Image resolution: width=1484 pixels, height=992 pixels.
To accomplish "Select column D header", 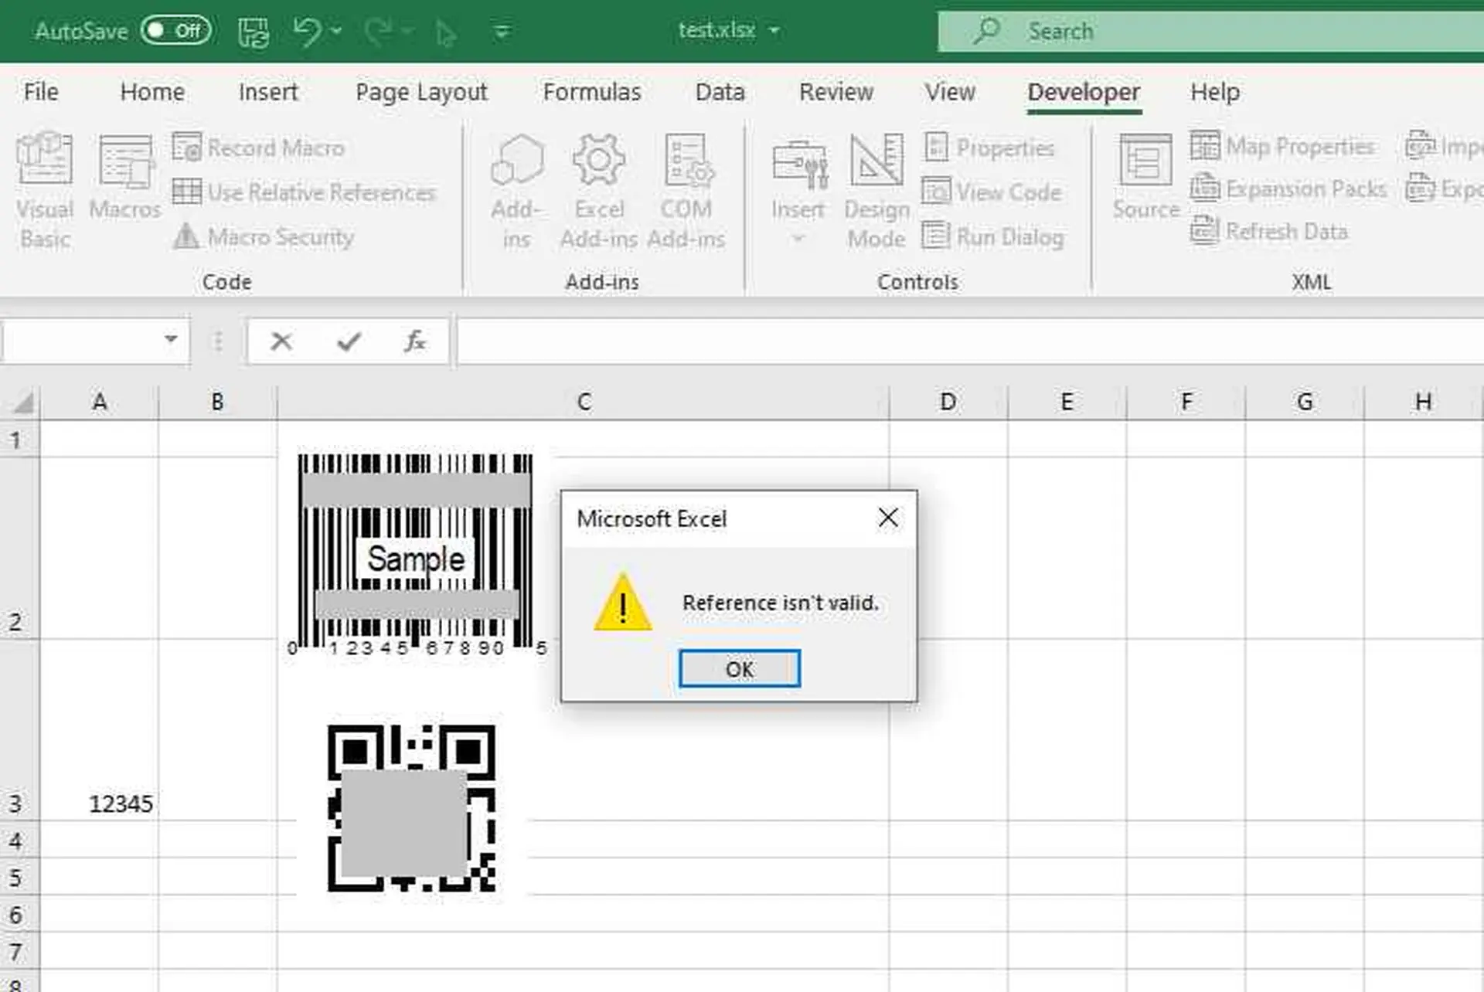I will click(948, 402).
